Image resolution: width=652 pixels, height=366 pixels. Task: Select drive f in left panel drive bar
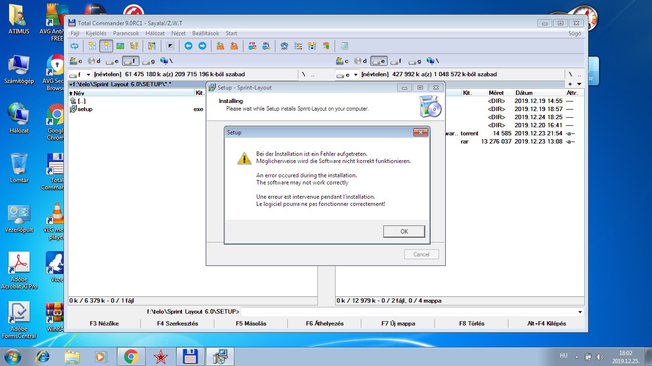click(131, 61)
